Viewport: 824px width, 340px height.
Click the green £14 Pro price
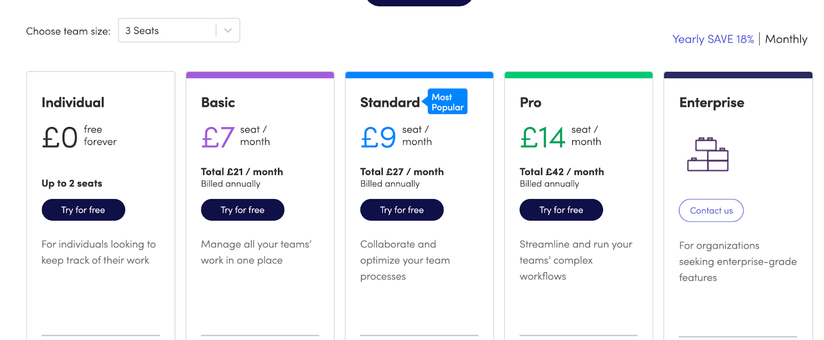point(542,137)
